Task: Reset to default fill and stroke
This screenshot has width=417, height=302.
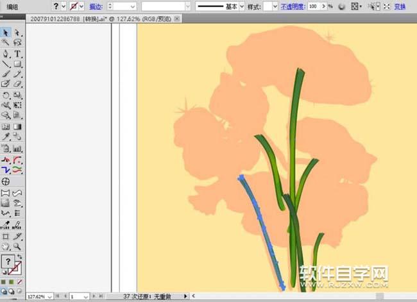Action: point(4,272)
